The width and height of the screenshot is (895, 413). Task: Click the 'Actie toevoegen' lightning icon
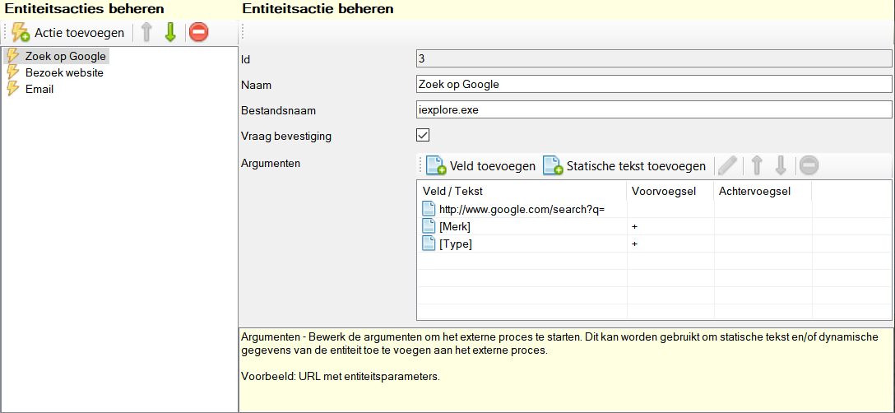click(21, 33)
